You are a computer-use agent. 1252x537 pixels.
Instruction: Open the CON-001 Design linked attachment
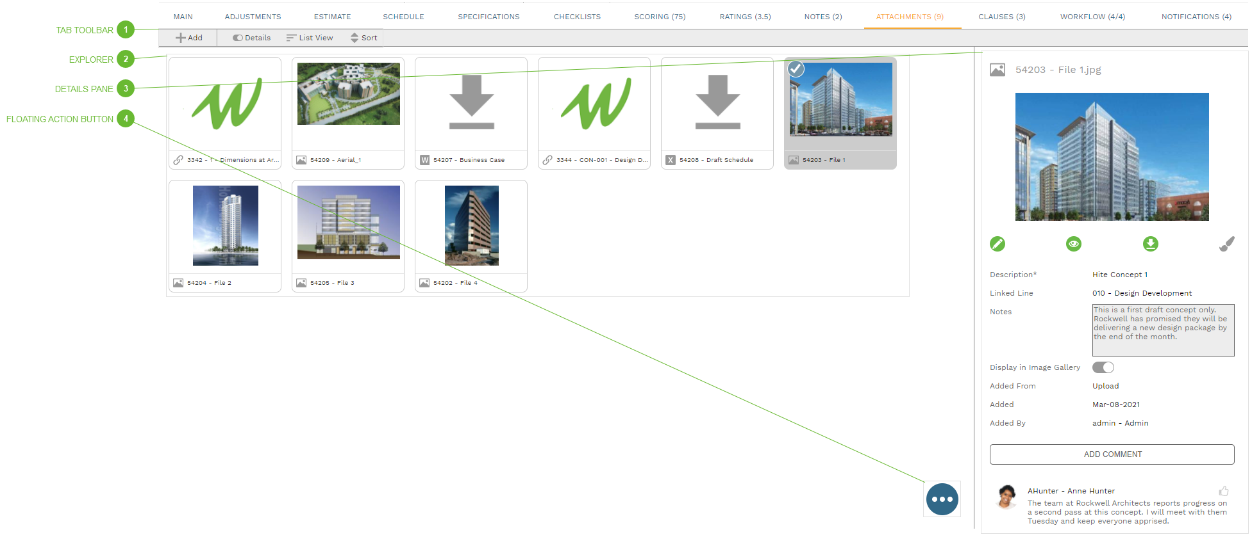[594, 104]
